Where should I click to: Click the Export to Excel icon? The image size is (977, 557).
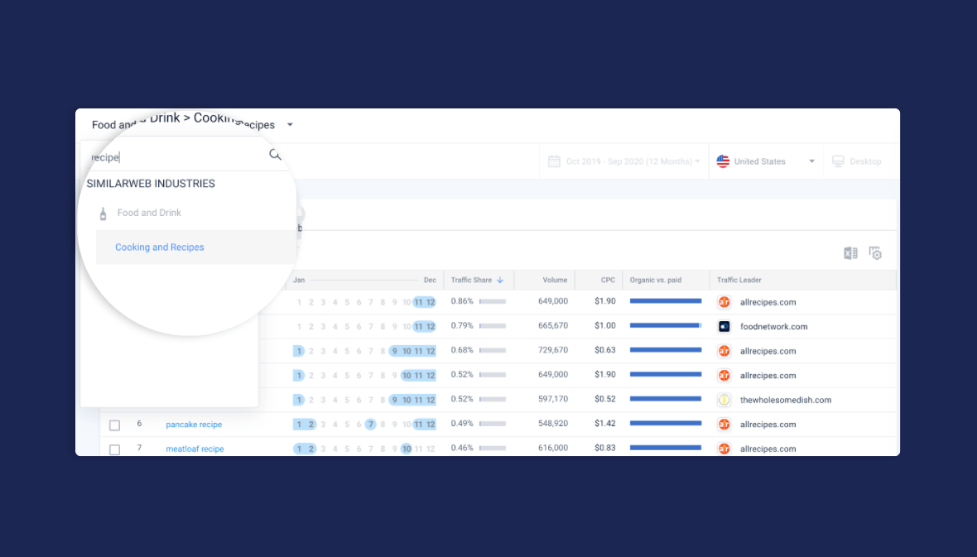click(x=850, y=253)
